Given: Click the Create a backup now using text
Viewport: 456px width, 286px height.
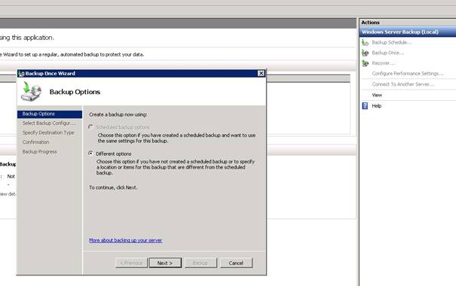Looking at the screenshot, I should (x=118, y=114).
